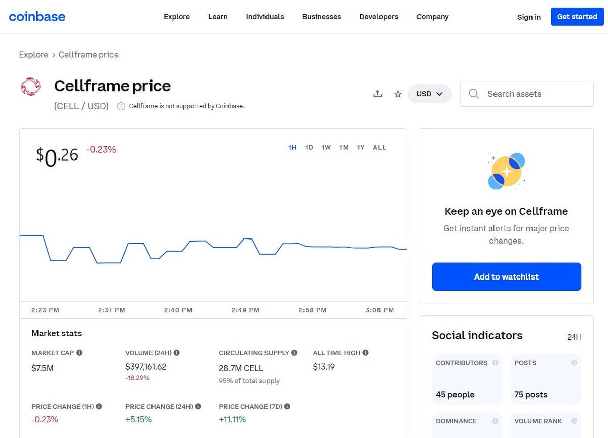
Task: Click the "95% of total supply" text
Action: click(x=249, y=381)
